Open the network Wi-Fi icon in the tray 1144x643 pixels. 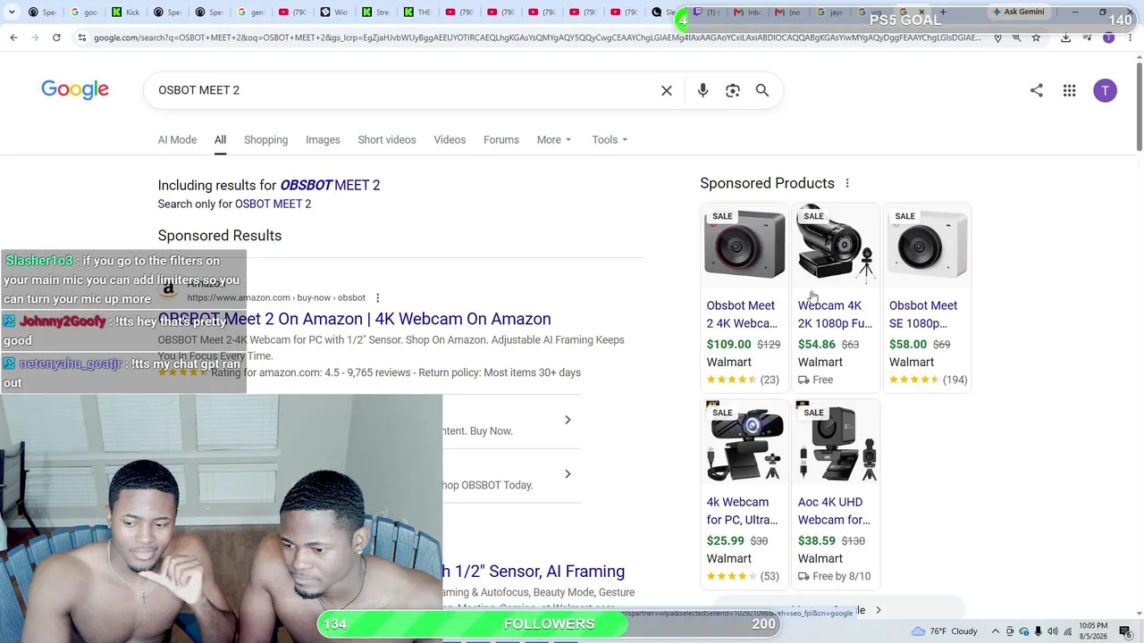[1067, 631]
